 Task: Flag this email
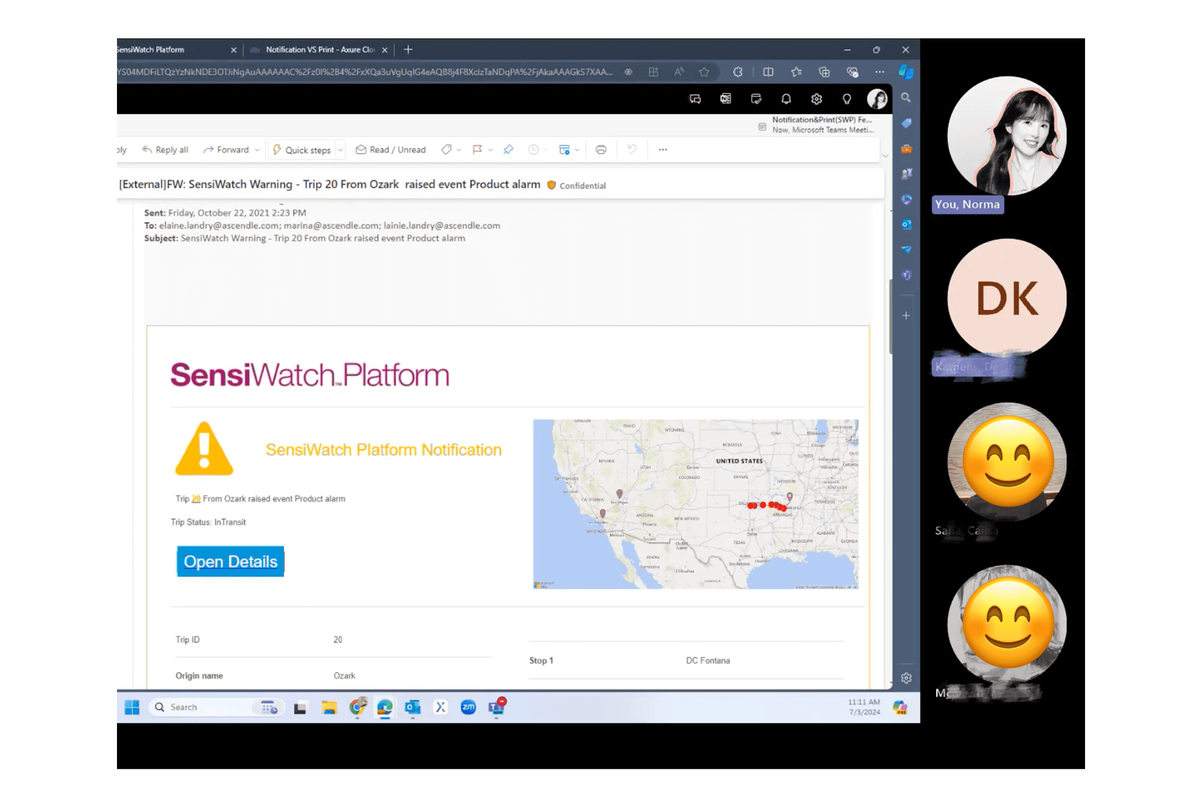[477, 150]
